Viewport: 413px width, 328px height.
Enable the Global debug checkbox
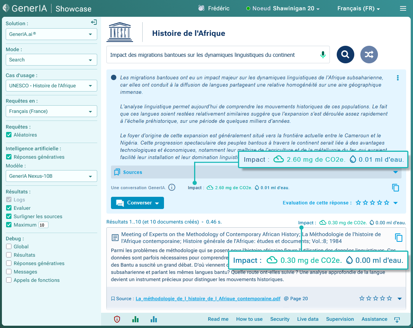[9, 247]
